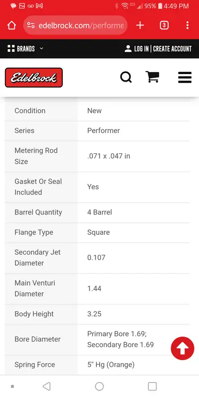The width and height of the screenshot is (199, 398).
Task: Open the shopping cart
Action: [x=152, y=77]
